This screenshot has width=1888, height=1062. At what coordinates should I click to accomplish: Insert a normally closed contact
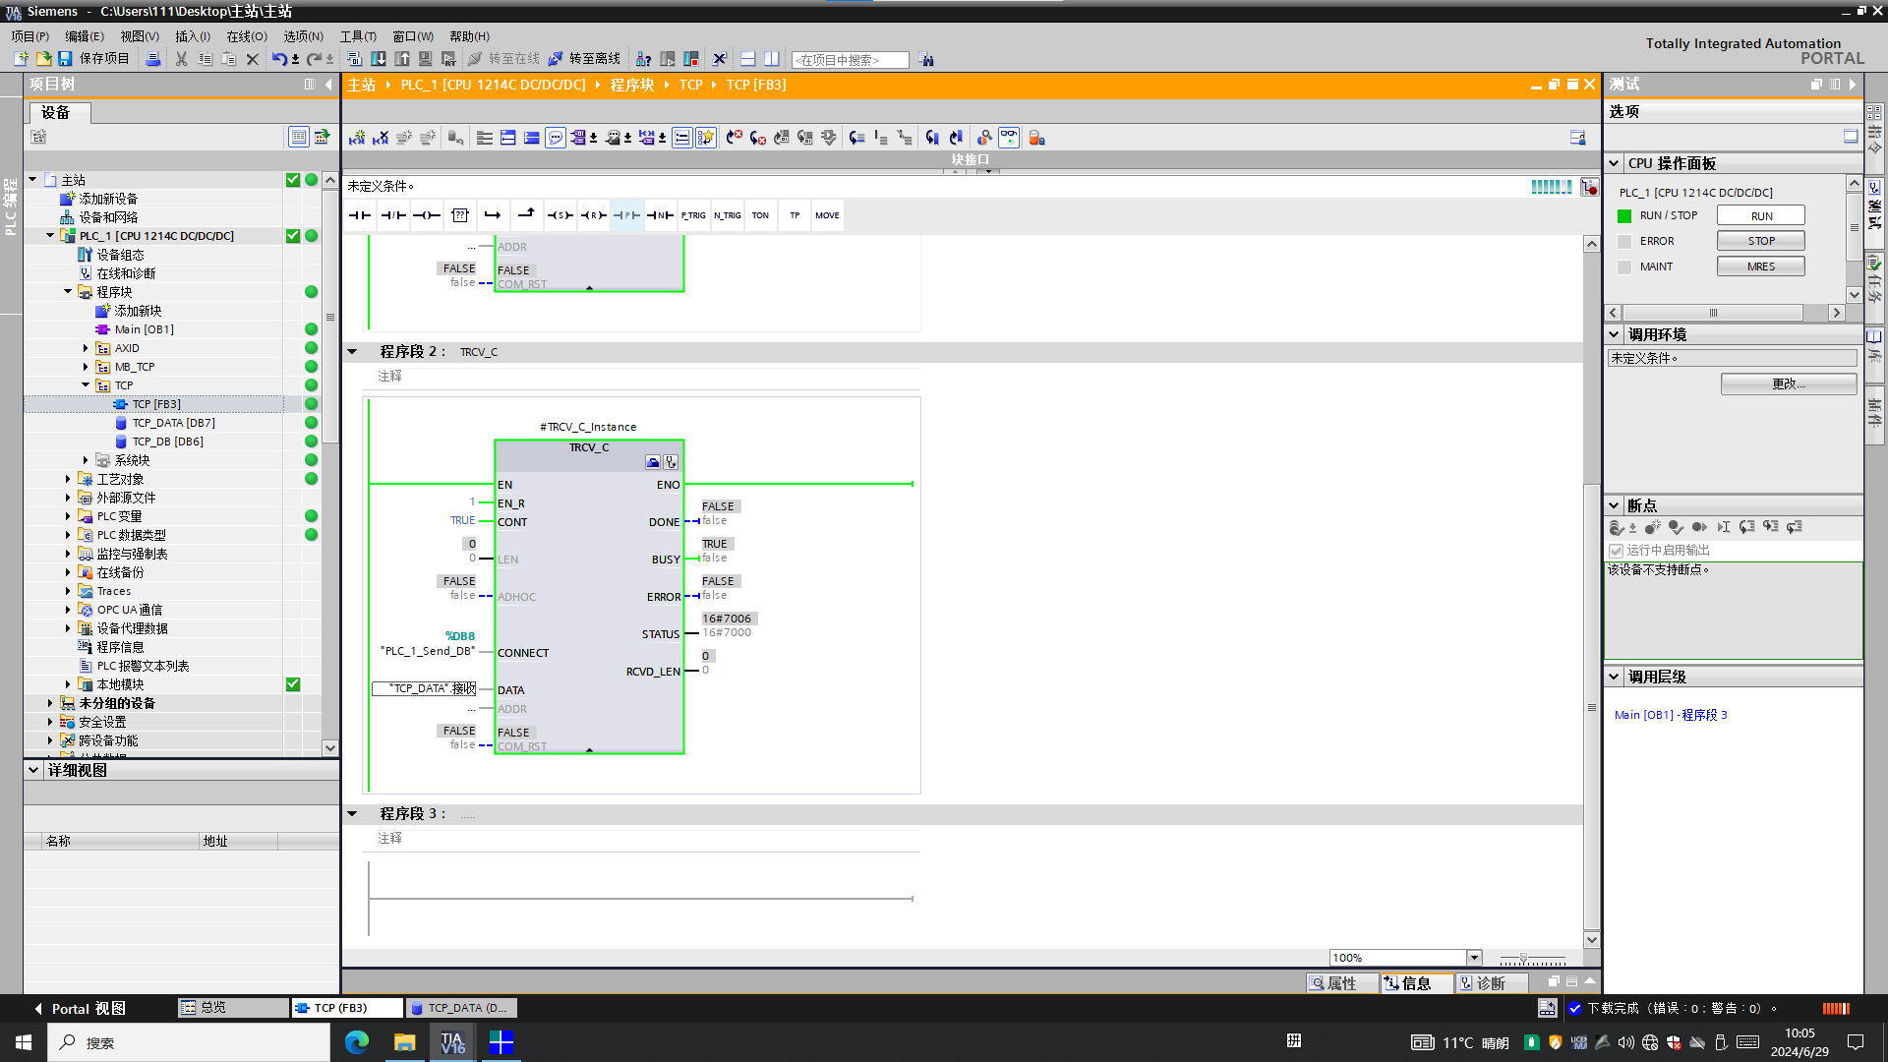[393, 215]
